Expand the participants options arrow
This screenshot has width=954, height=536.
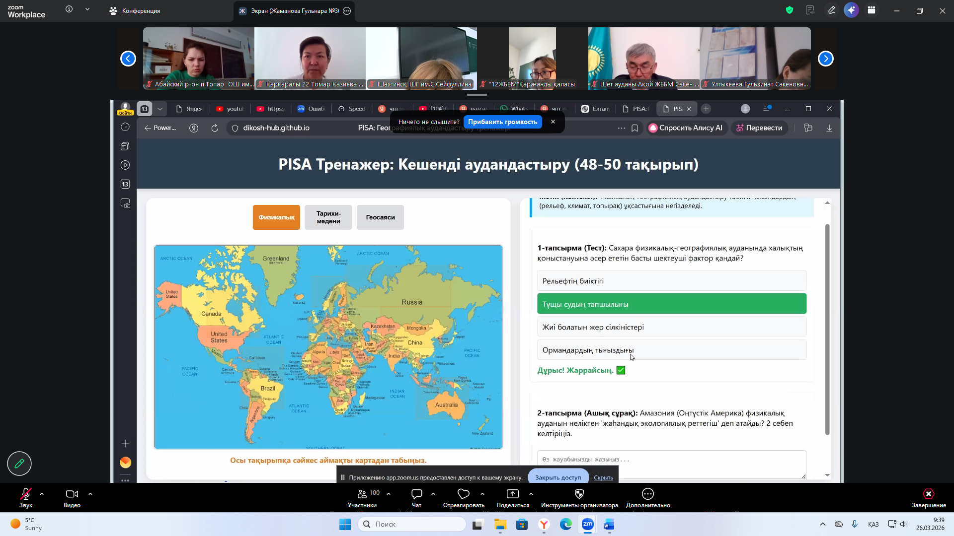pos(389,494)
